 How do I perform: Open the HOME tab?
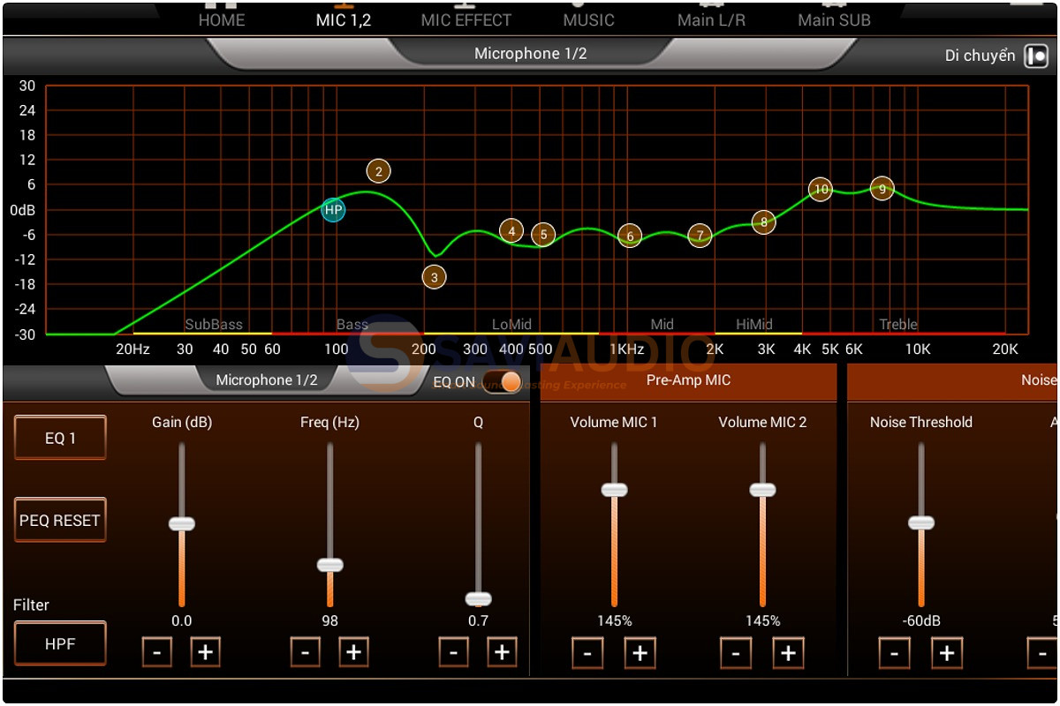[222, 19]
